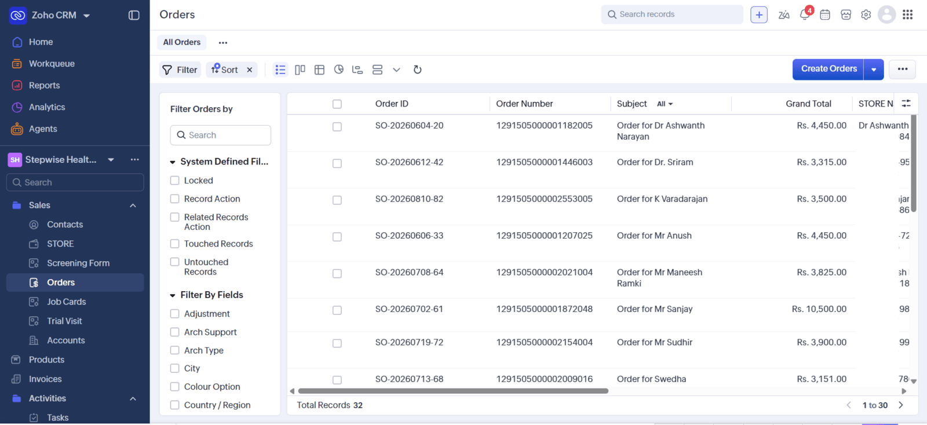
Task: Expand more view options chevron
Action: tap(396, 70)
